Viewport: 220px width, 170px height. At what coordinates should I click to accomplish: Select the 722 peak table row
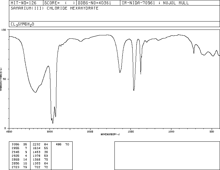[41, 167]
